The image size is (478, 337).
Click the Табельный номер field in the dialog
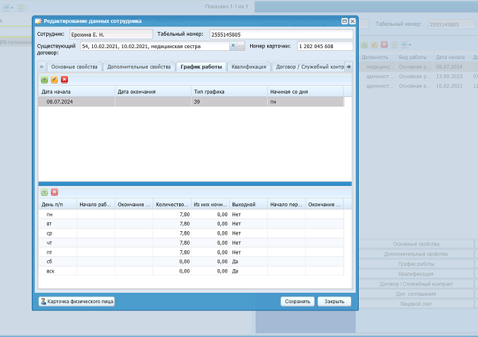click(281, 35)
